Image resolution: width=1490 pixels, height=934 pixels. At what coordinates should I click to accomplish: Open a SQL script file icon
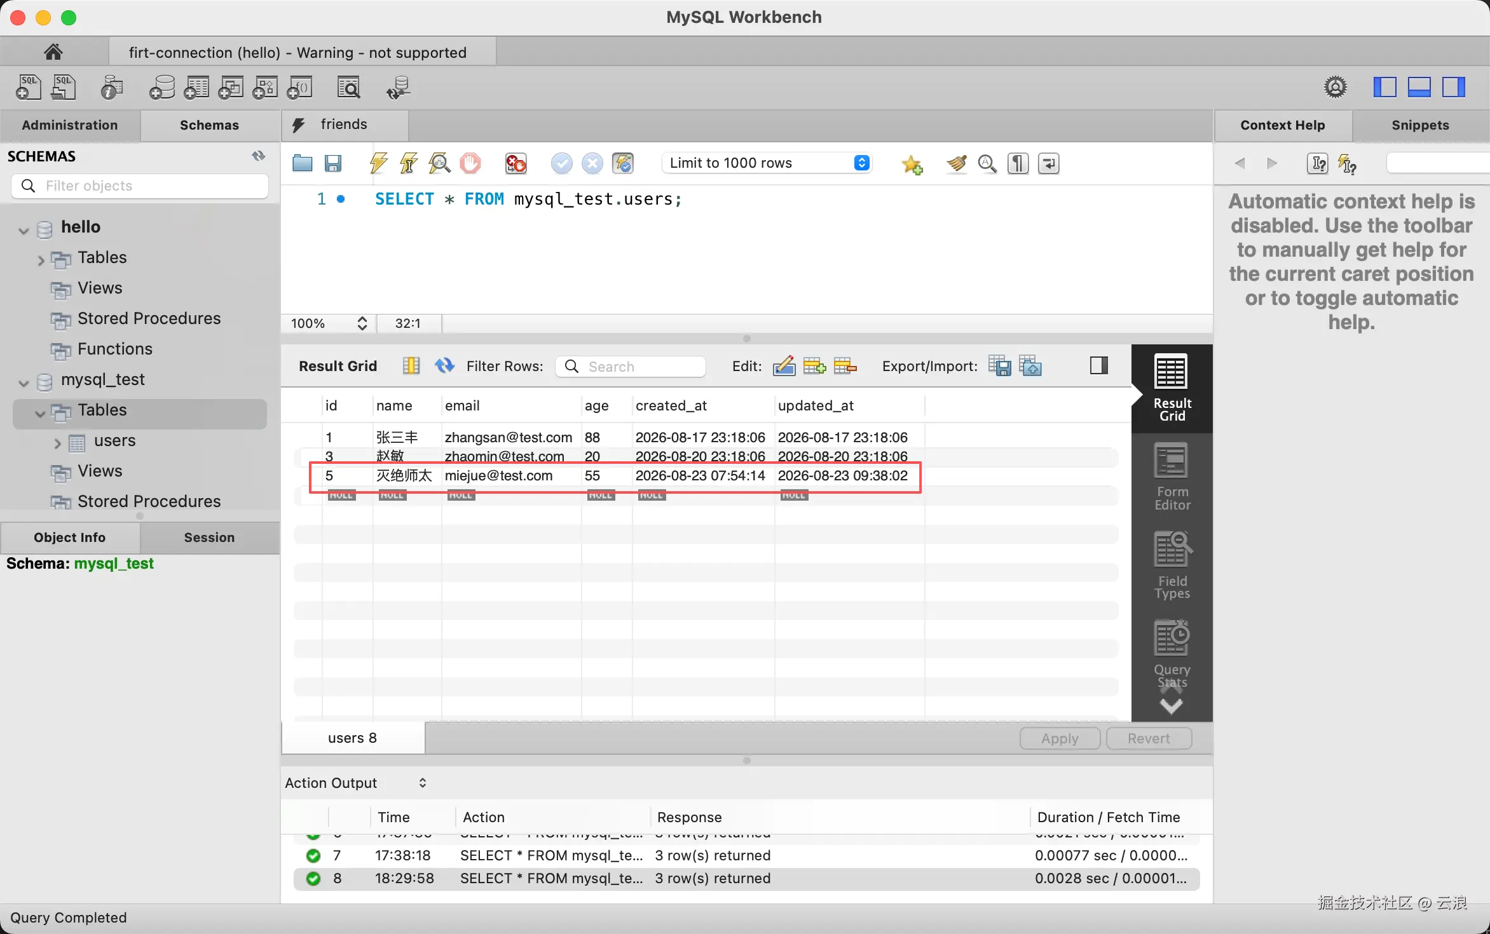(64, 88)
